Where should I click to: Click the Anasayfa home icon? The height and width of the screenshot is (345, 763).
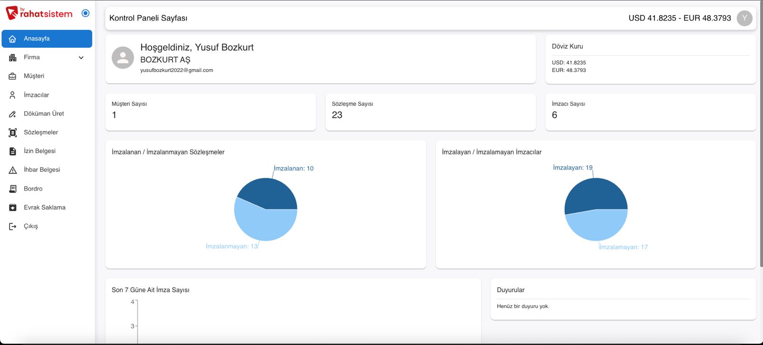pyautogui.click(x=13, y=39)
